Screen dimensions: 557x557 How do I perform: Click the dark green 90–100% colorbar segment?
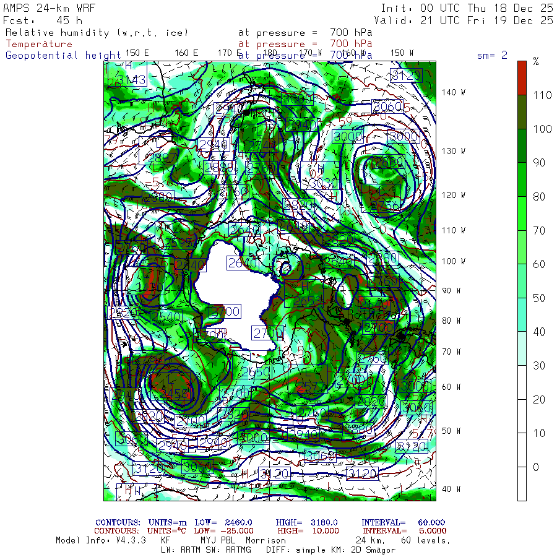(x=522, y=145)
